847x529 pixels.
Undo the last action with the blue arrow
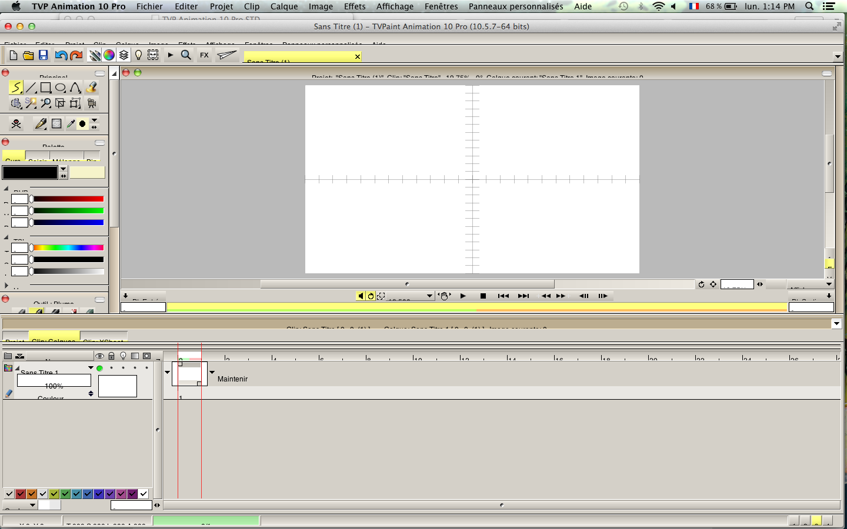click(x=61, y=55)
